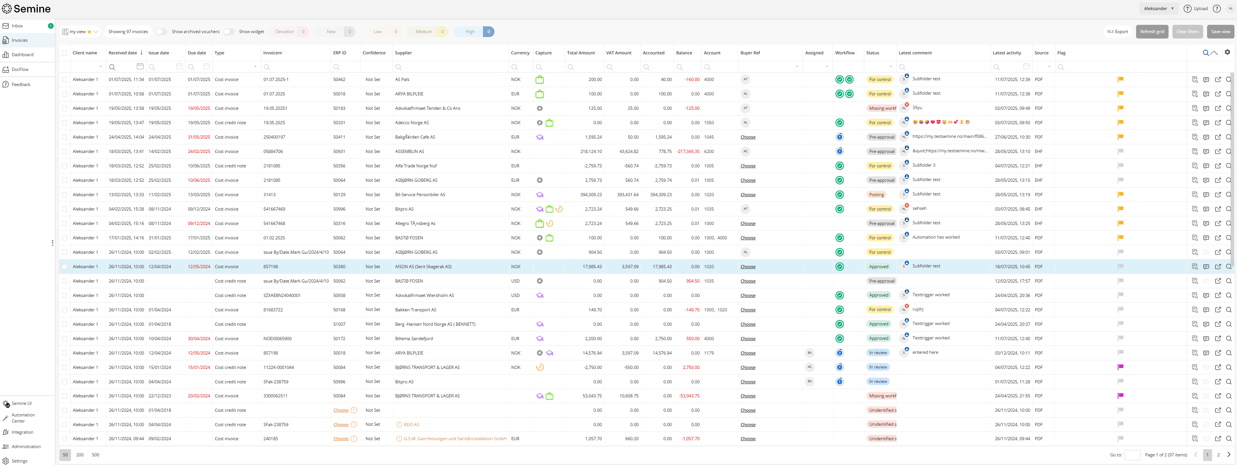
Task: Open AS Pals invoice in new window
Action: (x=1217, y=80)
